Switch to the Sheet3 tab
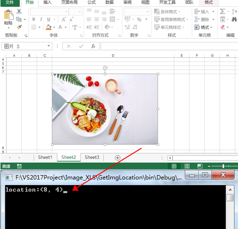This screenshot has width=238, height=229. tap(92, 157)
